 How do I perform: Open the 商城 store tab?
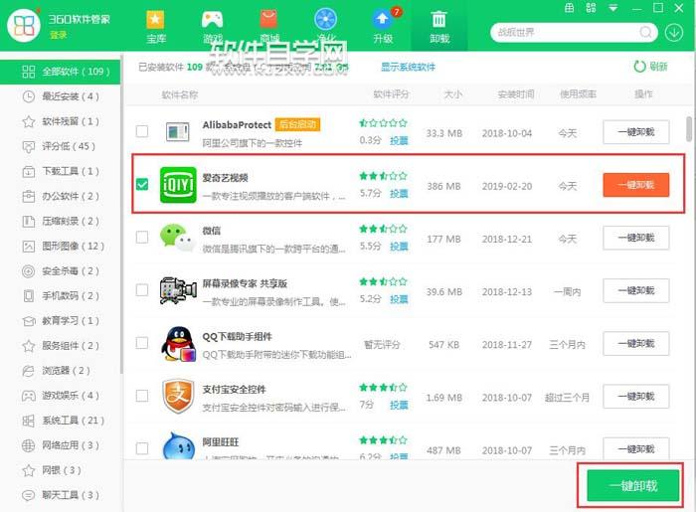coord(269,27)
